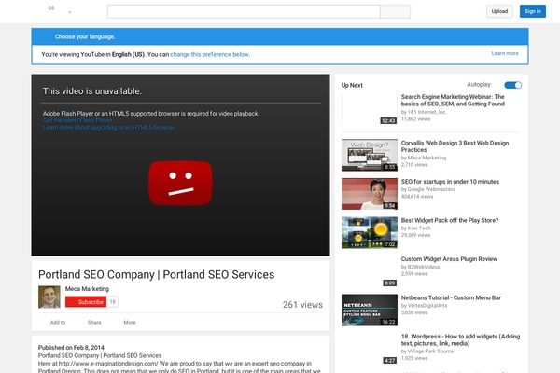
Task: Click the '404,614 views' text
Action: pyautogui.click(x=417, y=197)
